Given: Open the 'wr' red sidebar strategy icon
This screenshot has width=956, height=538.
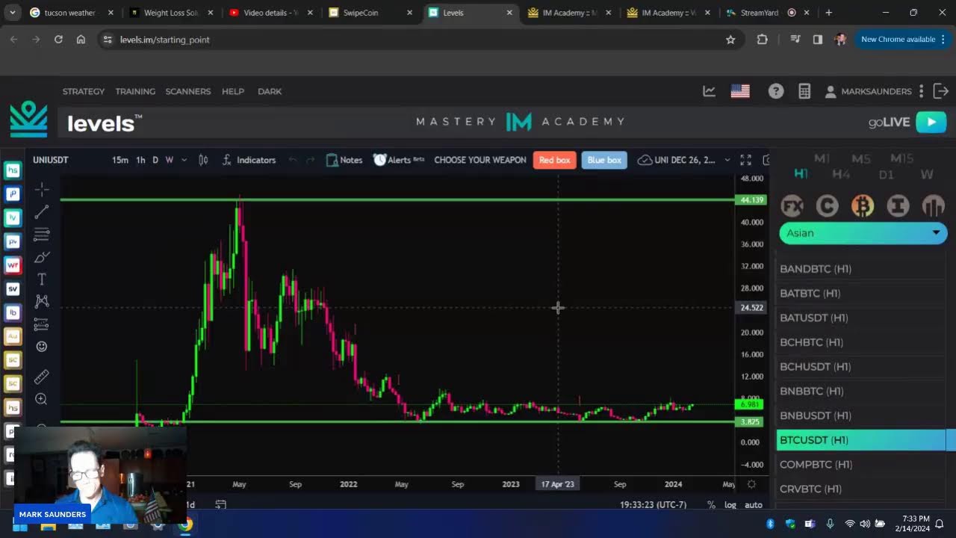Looking at the screenshot, I should (x=12, y=265).
